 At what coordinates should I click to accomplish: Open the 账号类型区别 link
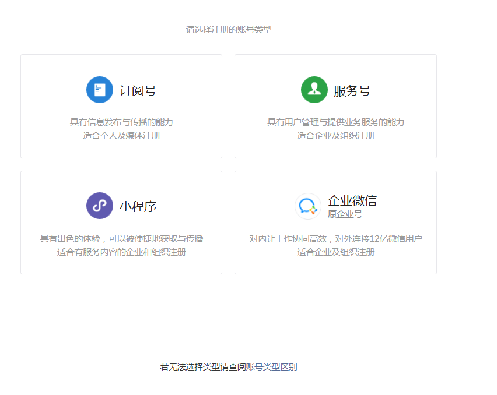click(272, 367)
